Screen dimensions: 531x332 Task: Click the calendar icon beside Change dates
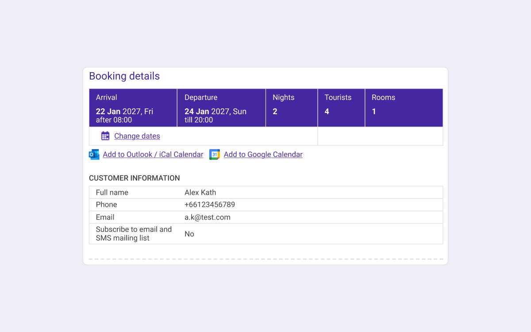[105, 136]
